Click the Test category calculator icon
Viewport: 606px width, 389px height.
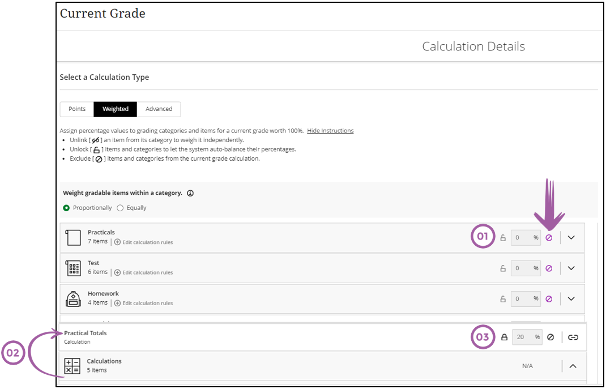coord(73,268)
